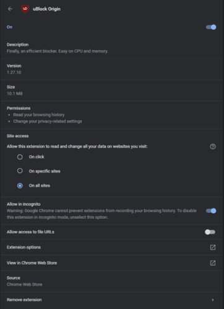Turn off Allow in incognito toggle

tap(211, 211)
